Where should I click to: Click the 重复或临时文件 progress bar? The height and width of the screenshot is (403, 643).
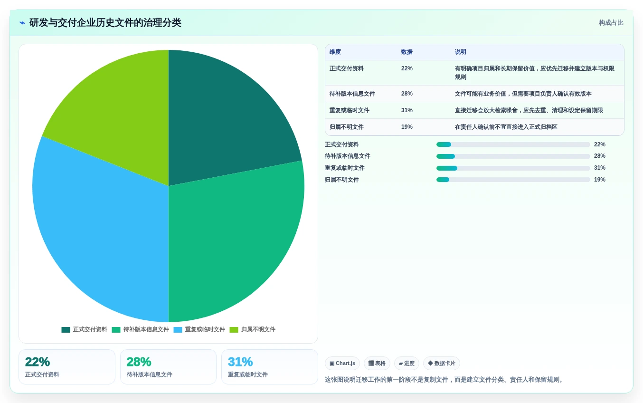click(513, 168)
